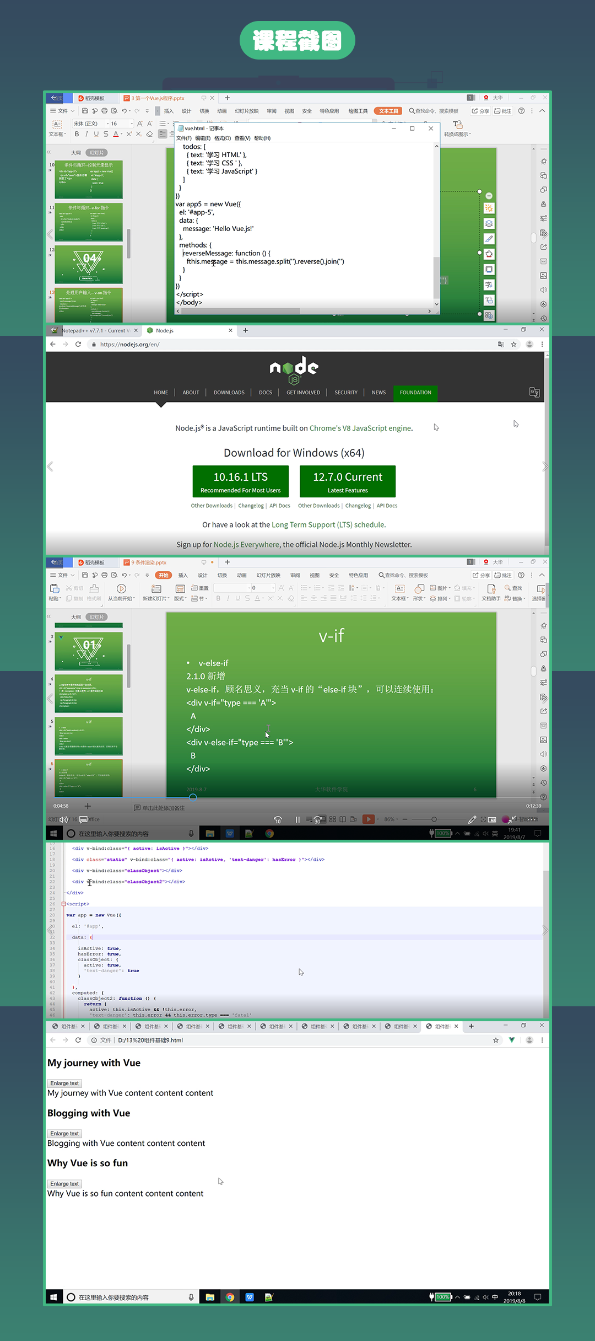This screenshot has height=1341, width=595.
Task: Open the 版式 layout dropdown
Action: [180, 593]
